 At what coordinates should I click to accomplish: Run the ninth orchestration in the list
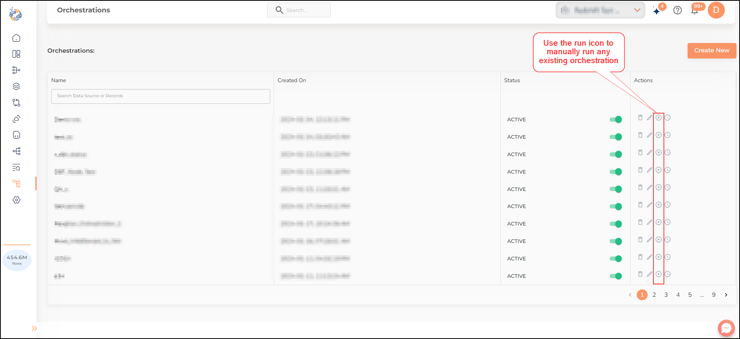[x=658, y=257]
